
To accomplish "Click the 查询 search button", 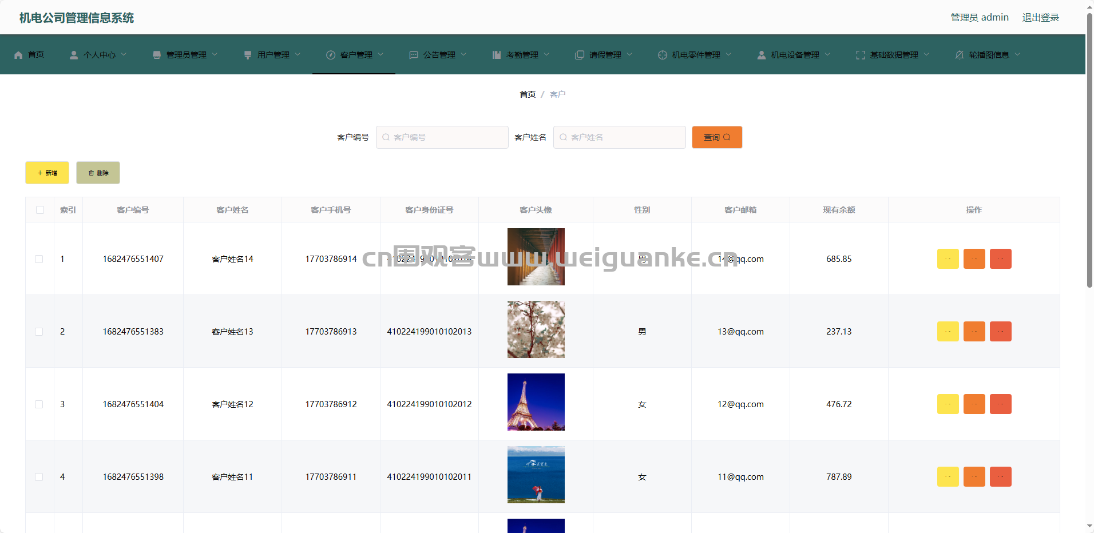I will (x=717, y=137).
